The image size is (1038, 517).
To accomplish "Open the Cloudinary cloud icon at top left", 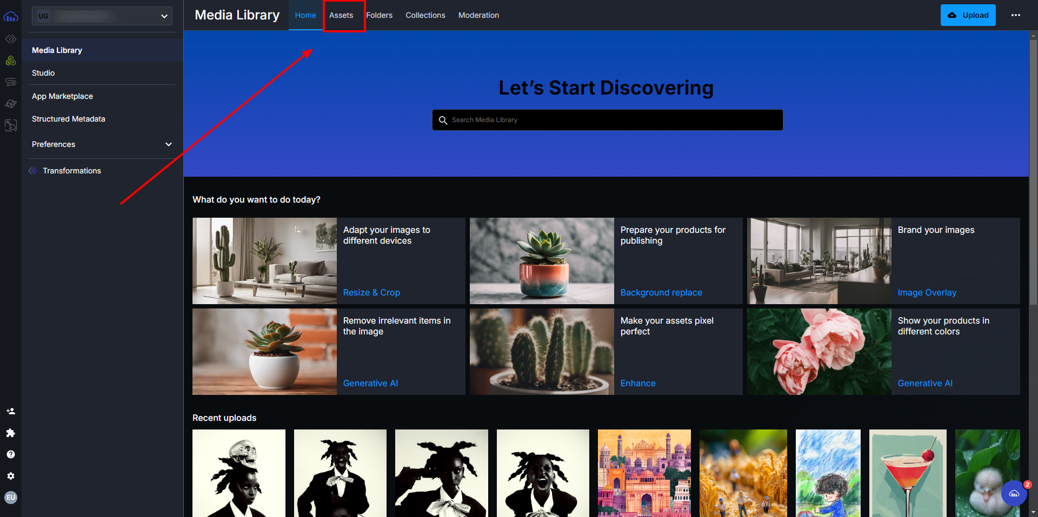I will pos(11,17).
